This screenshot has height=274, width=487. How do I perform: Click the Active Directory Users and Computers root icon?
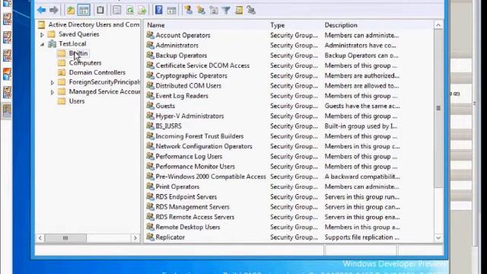41,24
